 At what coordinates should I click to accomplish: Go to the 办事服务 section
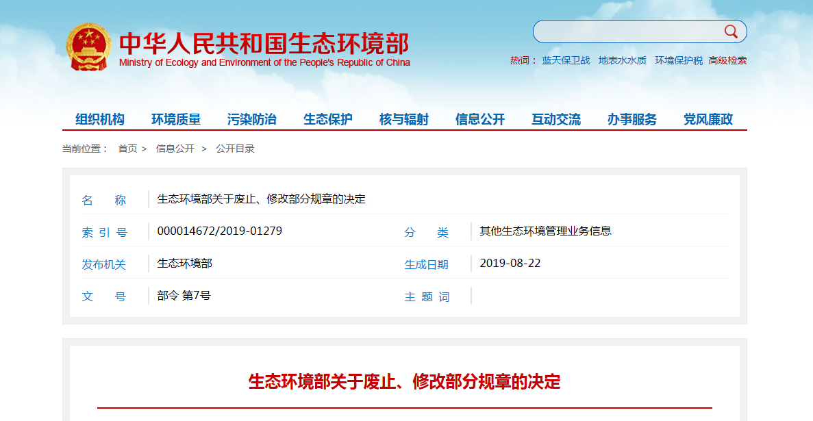632,119
